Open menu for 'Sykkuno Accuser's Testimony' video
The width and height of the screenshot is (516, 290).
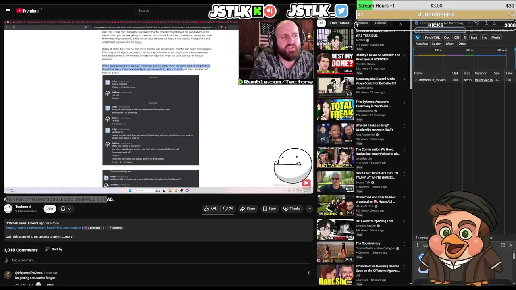[x=404, y=102]
